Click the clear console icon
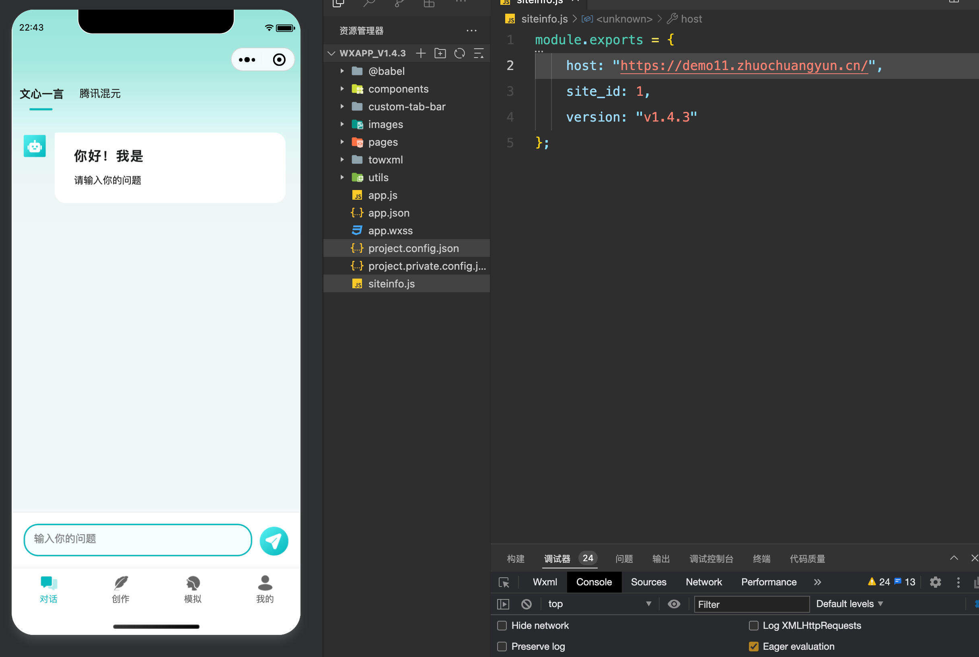 526,604
